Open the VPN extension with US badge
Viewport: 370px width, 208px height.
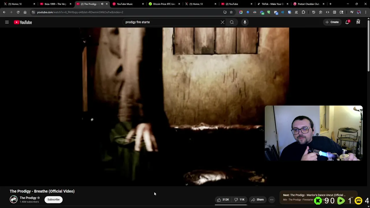[262, 12]
